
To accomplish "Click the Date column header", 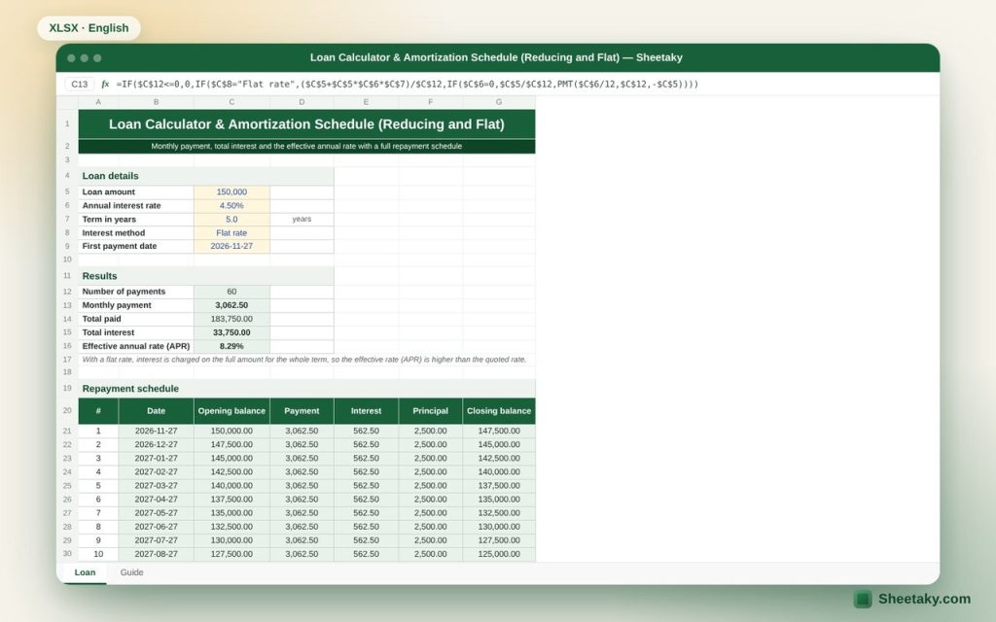I will tap(157, 411).
